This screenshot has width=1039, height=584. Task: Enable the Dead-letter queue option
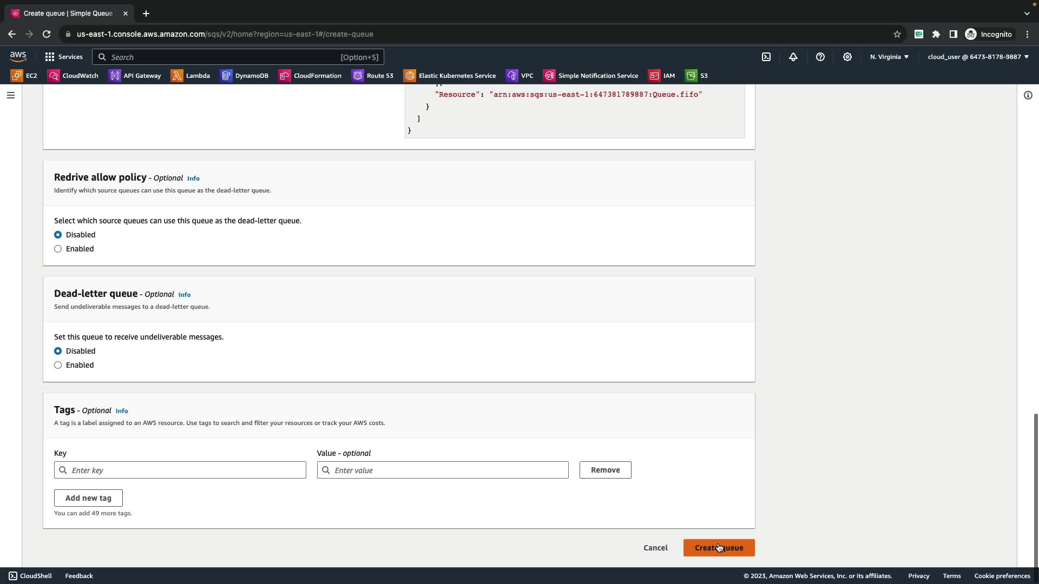(58, 365)
